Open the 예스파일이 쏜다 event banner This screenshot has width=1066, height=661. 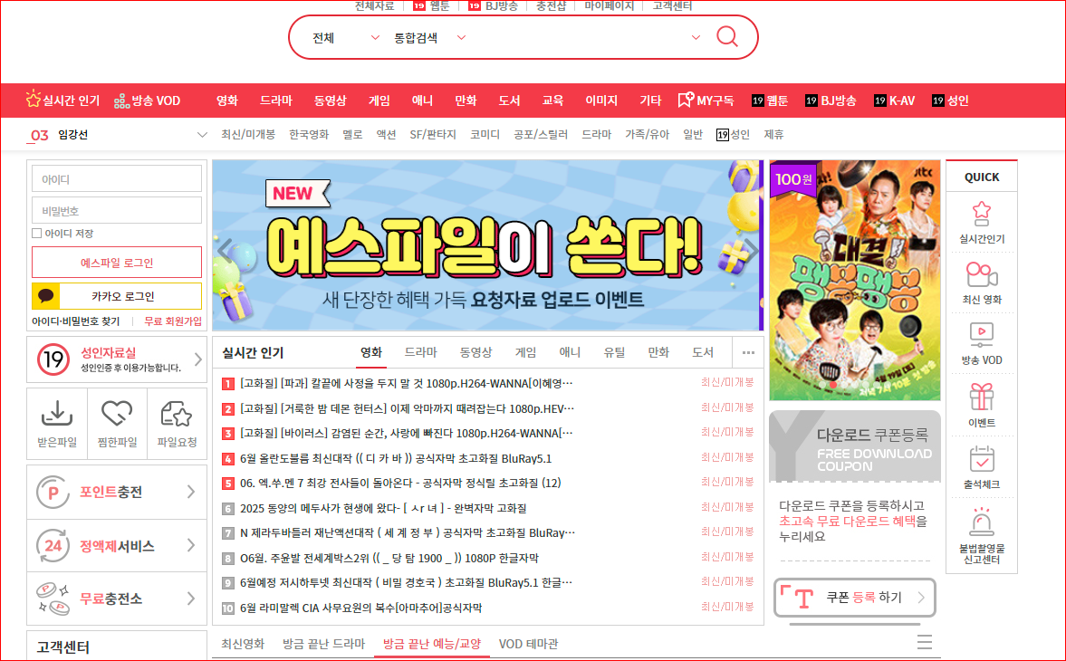coord(487,245)
